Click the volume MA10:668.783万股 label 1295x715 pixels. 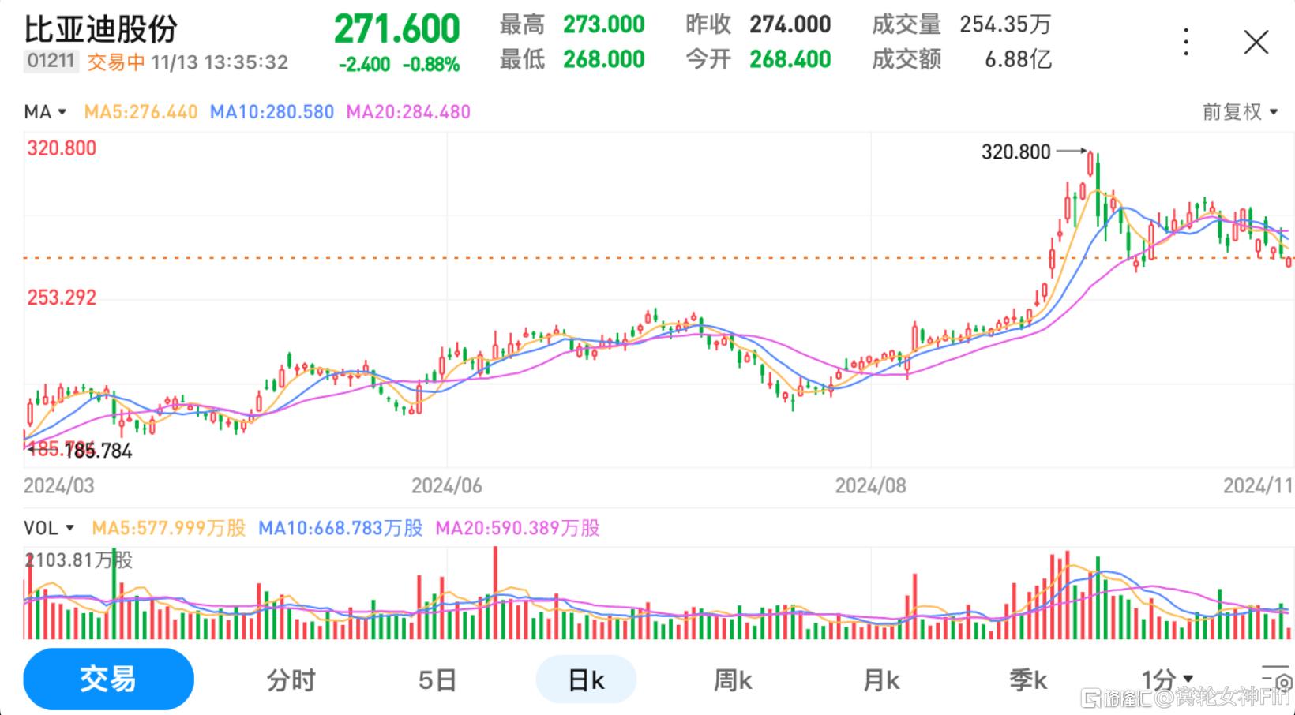click(340, 528)
